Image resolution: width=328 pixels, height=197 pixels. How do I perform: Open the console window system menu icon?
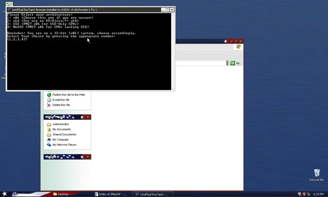9,10
